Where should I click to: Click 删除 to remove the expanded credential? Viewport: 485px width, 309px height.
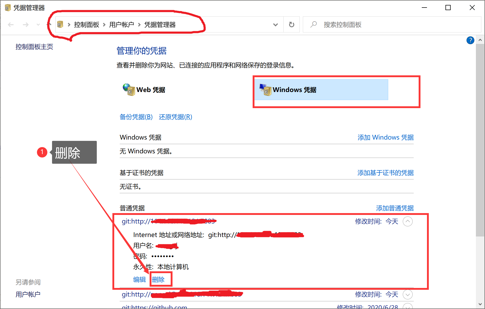[158, 280]
